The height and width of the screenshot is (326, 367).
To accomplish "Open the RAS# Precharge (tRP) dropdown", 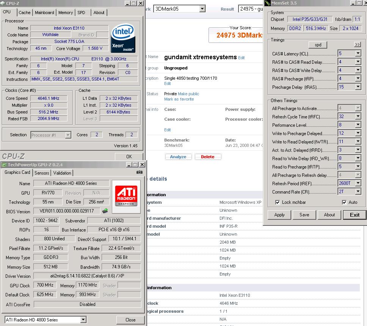I will (358, 79).
